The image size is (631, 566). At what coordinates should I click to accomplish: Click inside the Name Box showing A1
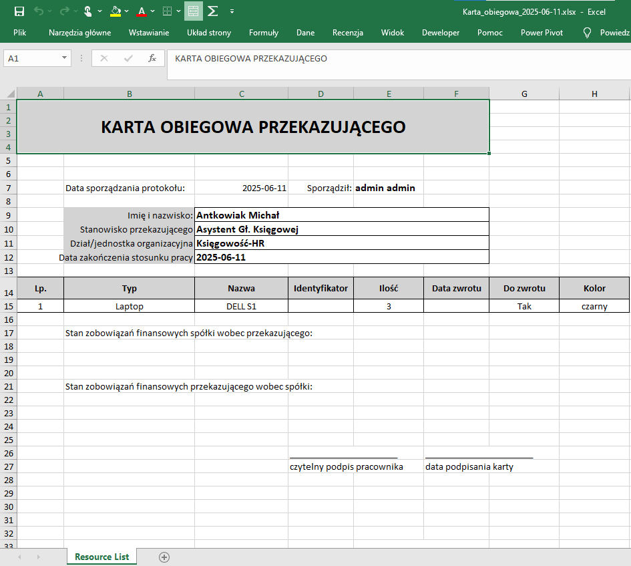tap(33, 58)
